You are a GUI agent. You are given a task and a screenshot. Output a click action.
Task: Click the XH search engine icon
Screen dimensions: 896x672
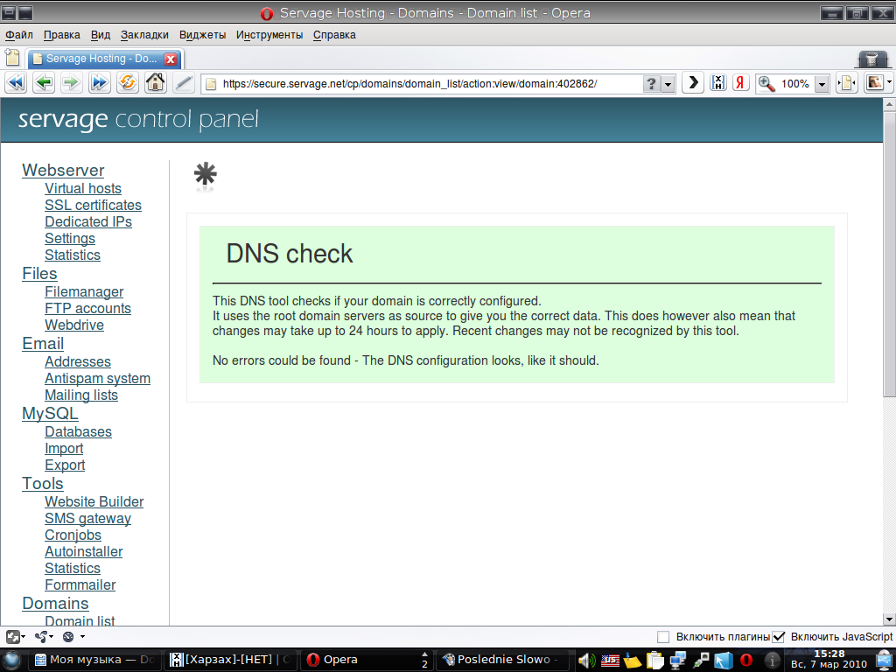717,83
